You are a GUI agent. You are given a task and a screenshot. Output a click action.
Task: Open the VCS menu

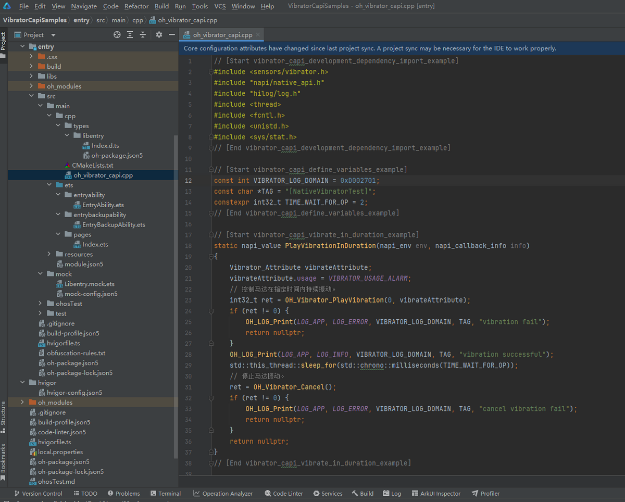(x=220, y=6)
